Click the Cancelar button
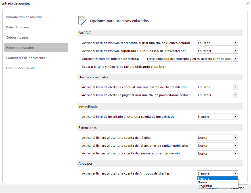The image size is (251, 193). coord(237,188)
